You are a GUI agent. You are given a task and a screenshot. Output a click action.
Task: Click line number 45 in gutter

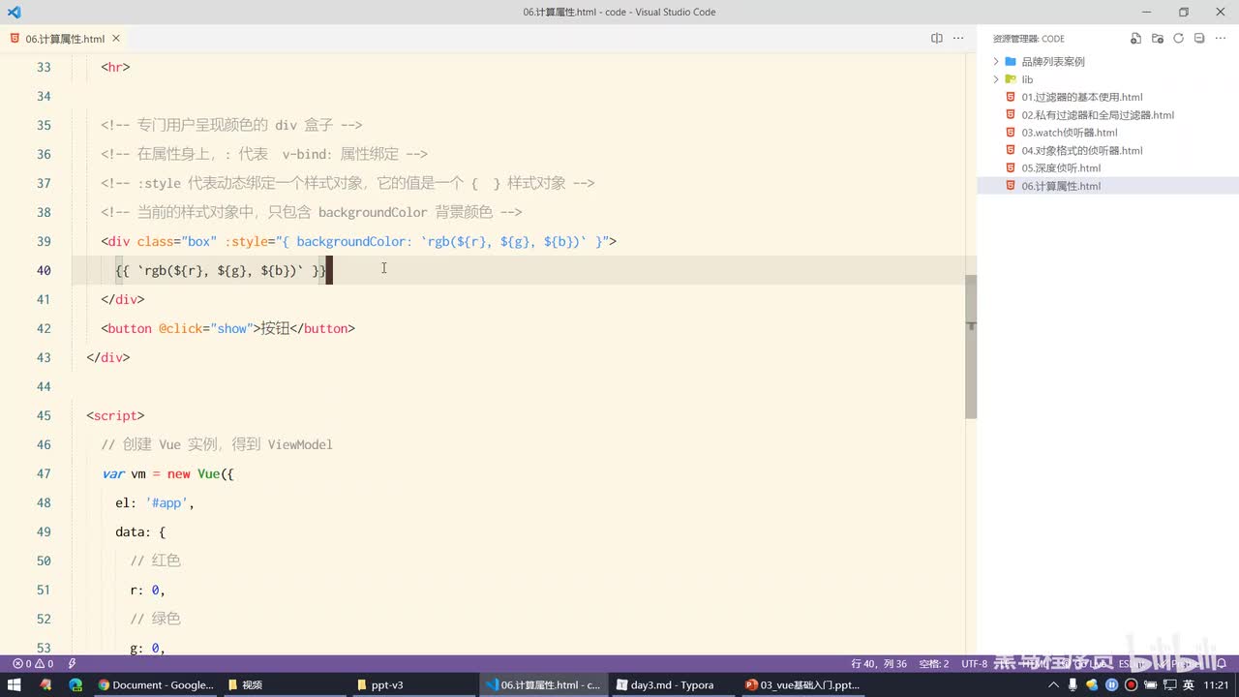pos(43,415)
